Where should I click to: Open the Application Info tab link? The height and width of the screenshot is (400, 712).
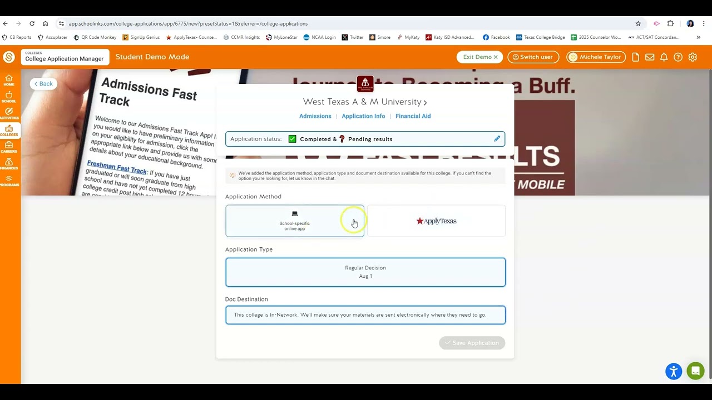[363, 116]
